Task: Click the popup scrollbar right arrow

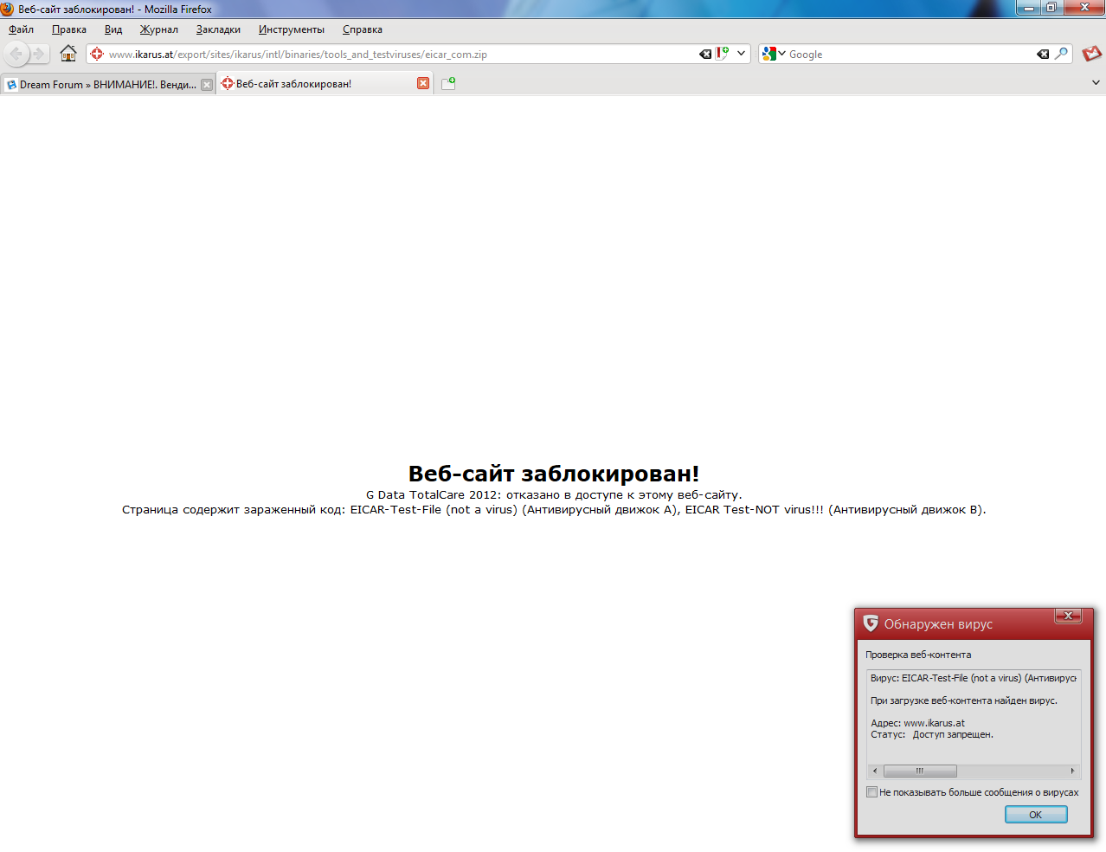Action: coord(1072,771)
